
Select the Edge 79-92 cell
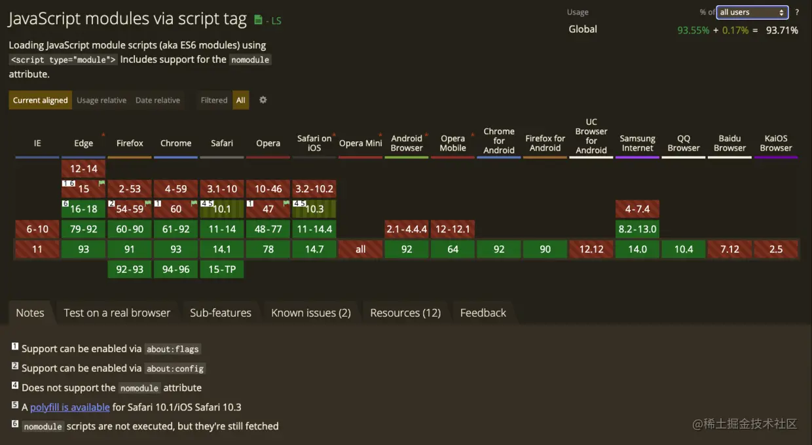[x=84, y=229]
